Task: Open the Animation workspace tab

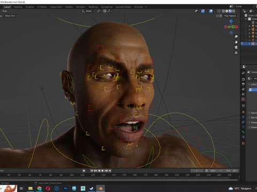Action: coord(80,7)
